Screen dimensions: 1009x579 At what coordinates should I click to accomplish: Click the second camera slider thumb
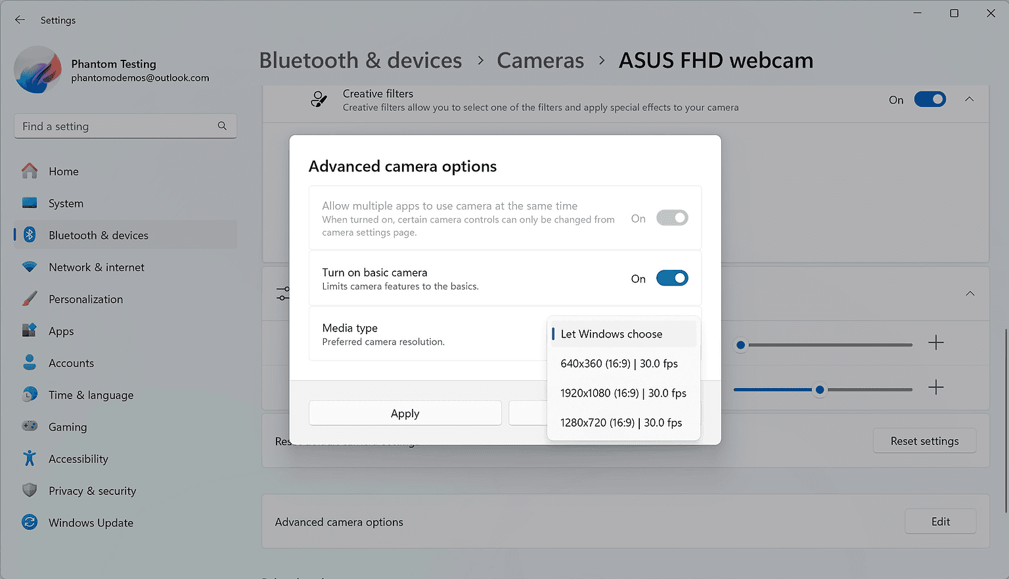(x=820, y=389)
